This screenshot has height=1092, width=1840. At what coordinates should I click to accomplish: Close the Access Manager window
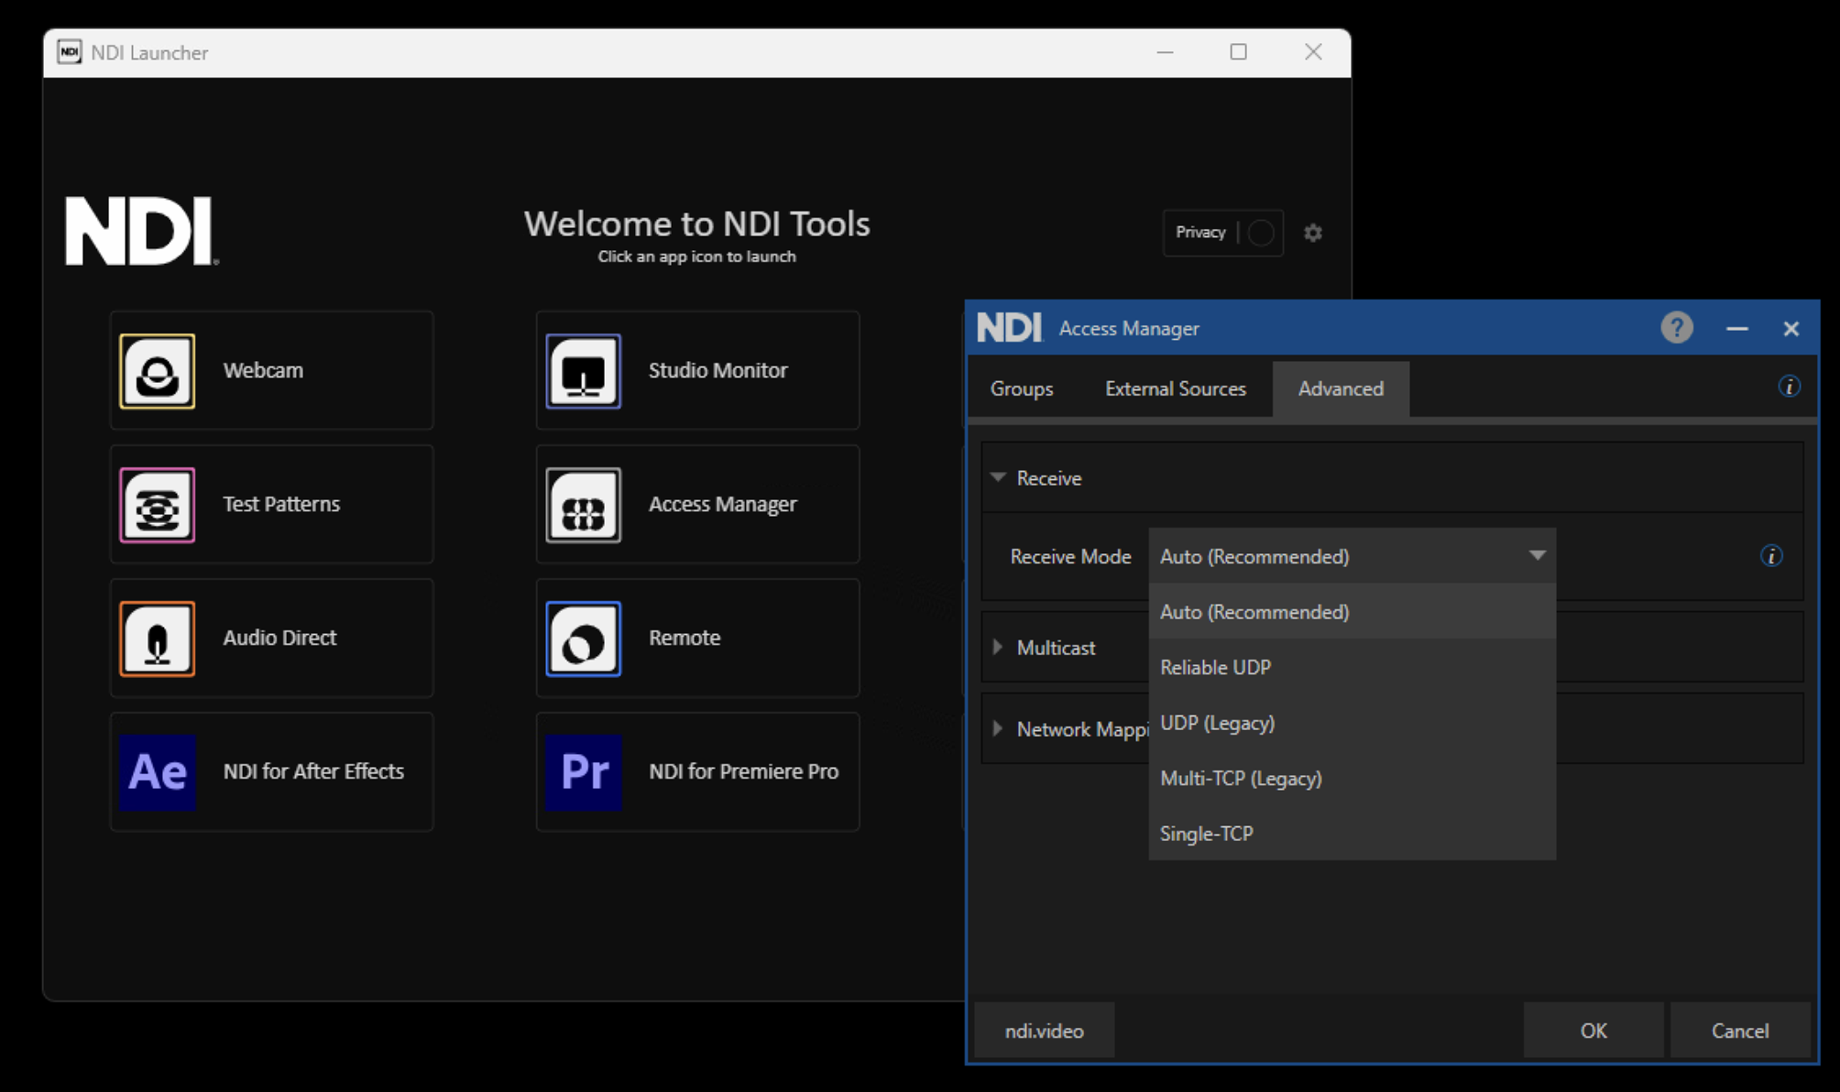pos(1791,328)
